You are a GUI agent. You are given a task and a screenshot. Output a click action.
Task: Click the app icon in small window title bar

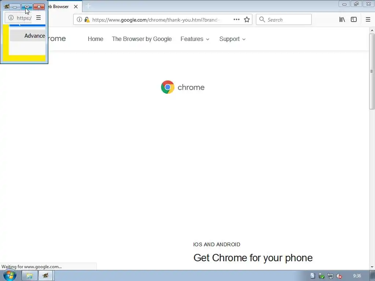click(6, 7)
